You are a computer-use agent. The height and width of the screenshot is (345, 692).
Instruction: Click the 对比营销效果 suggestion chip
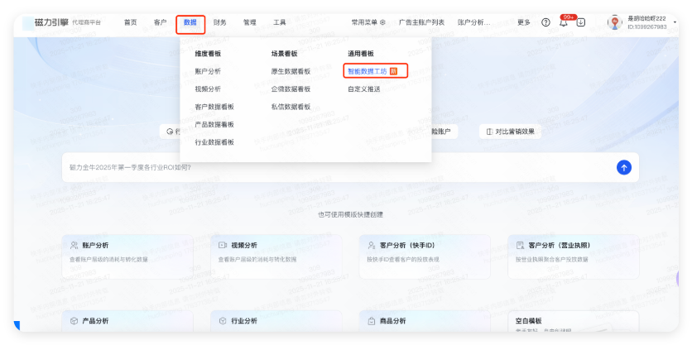(510, 132)
